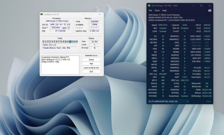Image resolution: width=224 pixels, height=135 pixels.
Task: Click the AGESA ComboAm5PI version line
Action: click(171, 20)
